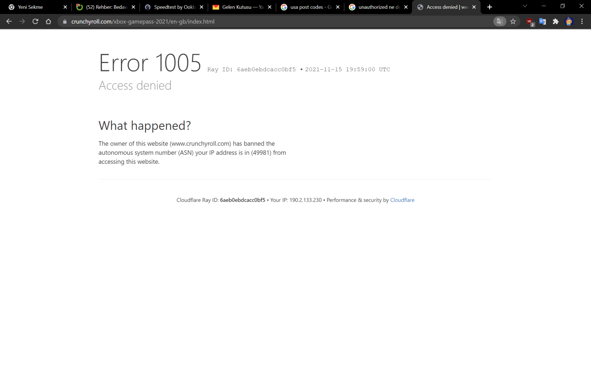Close the Chrome window
Image resolution: width=591 pixels, height=378 pixels.
point(582,6)
